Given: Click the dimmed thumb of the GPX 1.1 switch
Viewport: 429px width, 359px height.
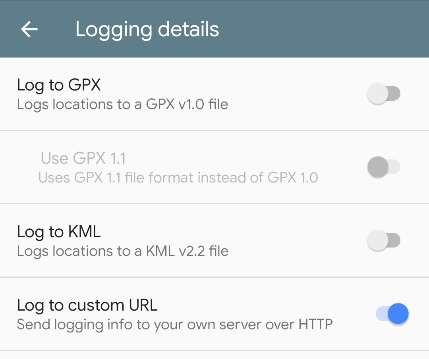Looking at the screenshot, I should (x=378, y=167).
